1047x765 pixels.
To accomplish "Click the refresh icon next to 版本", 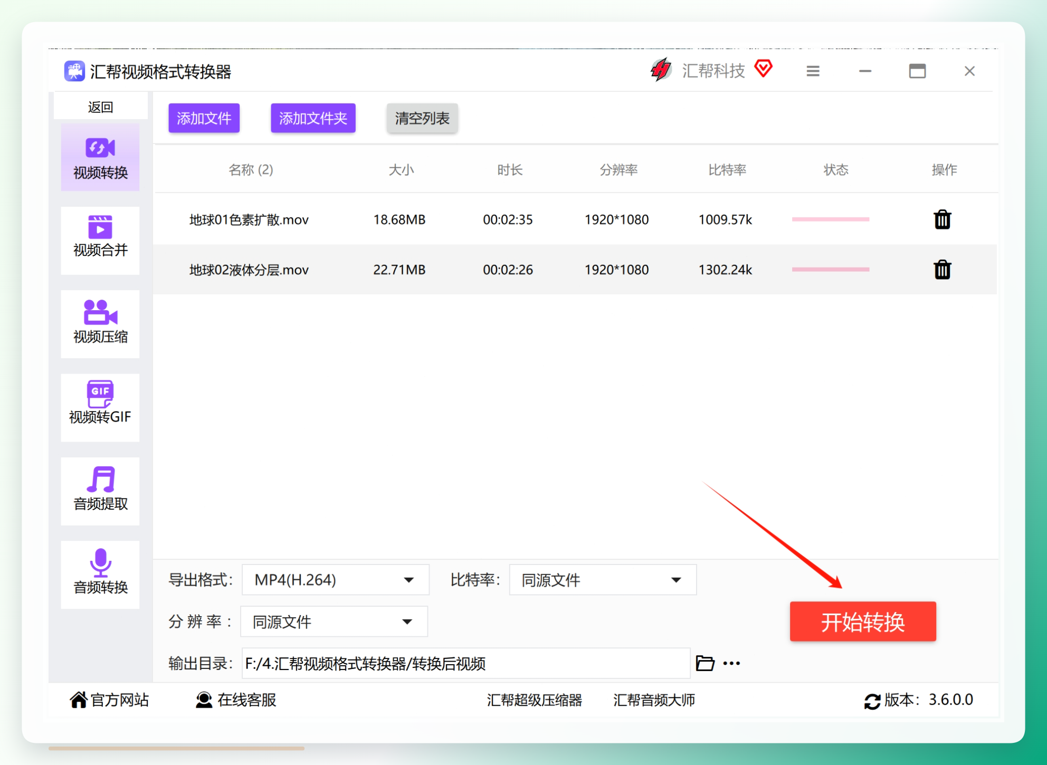I will point(872,701).
